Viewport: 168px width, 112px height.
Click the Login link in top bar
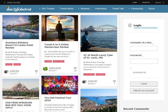coord(134,3)
